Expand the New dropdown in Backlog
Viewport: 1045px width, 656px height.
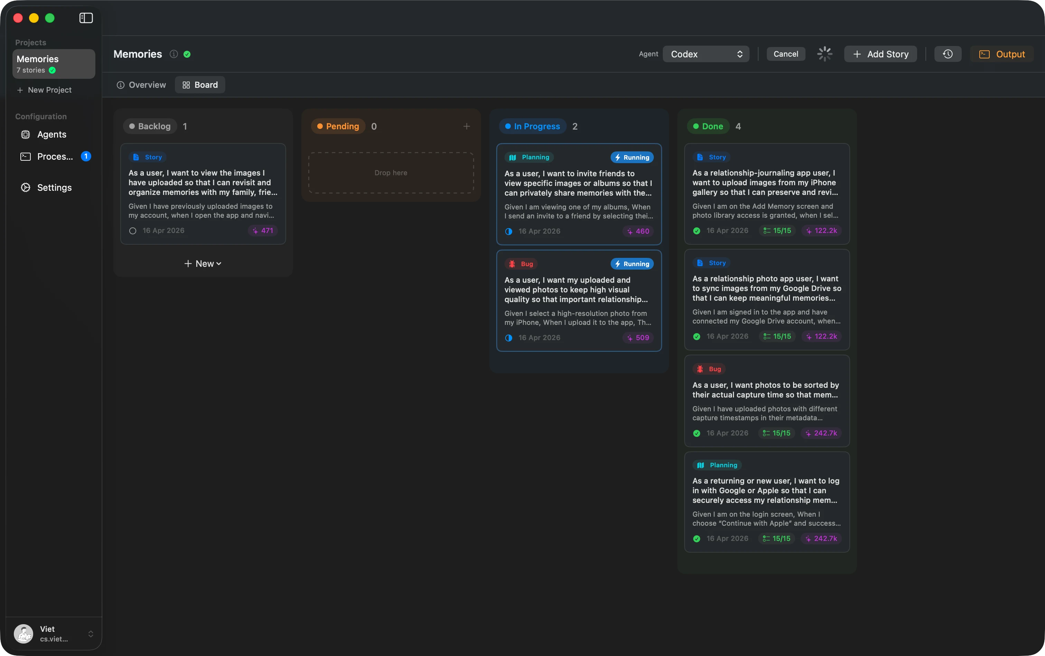(x=203, y=263)
